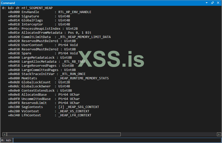Click the Command title bar label
This screenshot has width=222, height=143.
pyautogui.click(x=8, y=3)
